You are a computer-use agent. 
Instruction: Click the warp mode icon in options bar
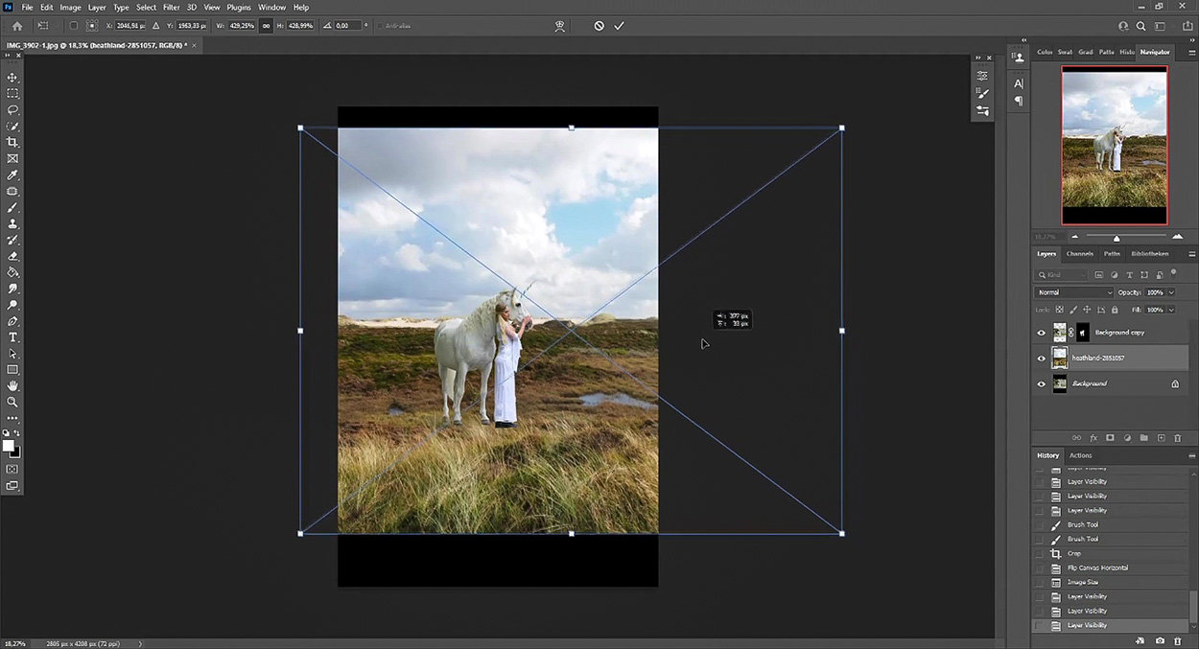click(x=561, y=26)
